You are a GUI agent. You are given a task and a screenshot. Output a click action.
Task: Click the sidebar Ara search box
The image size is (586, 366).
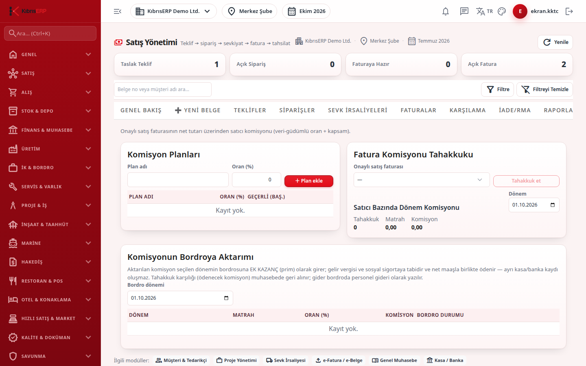(x=50, y=33)
